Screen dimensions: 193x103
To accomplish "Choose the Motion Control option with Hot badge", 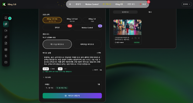I will point(87,27).
